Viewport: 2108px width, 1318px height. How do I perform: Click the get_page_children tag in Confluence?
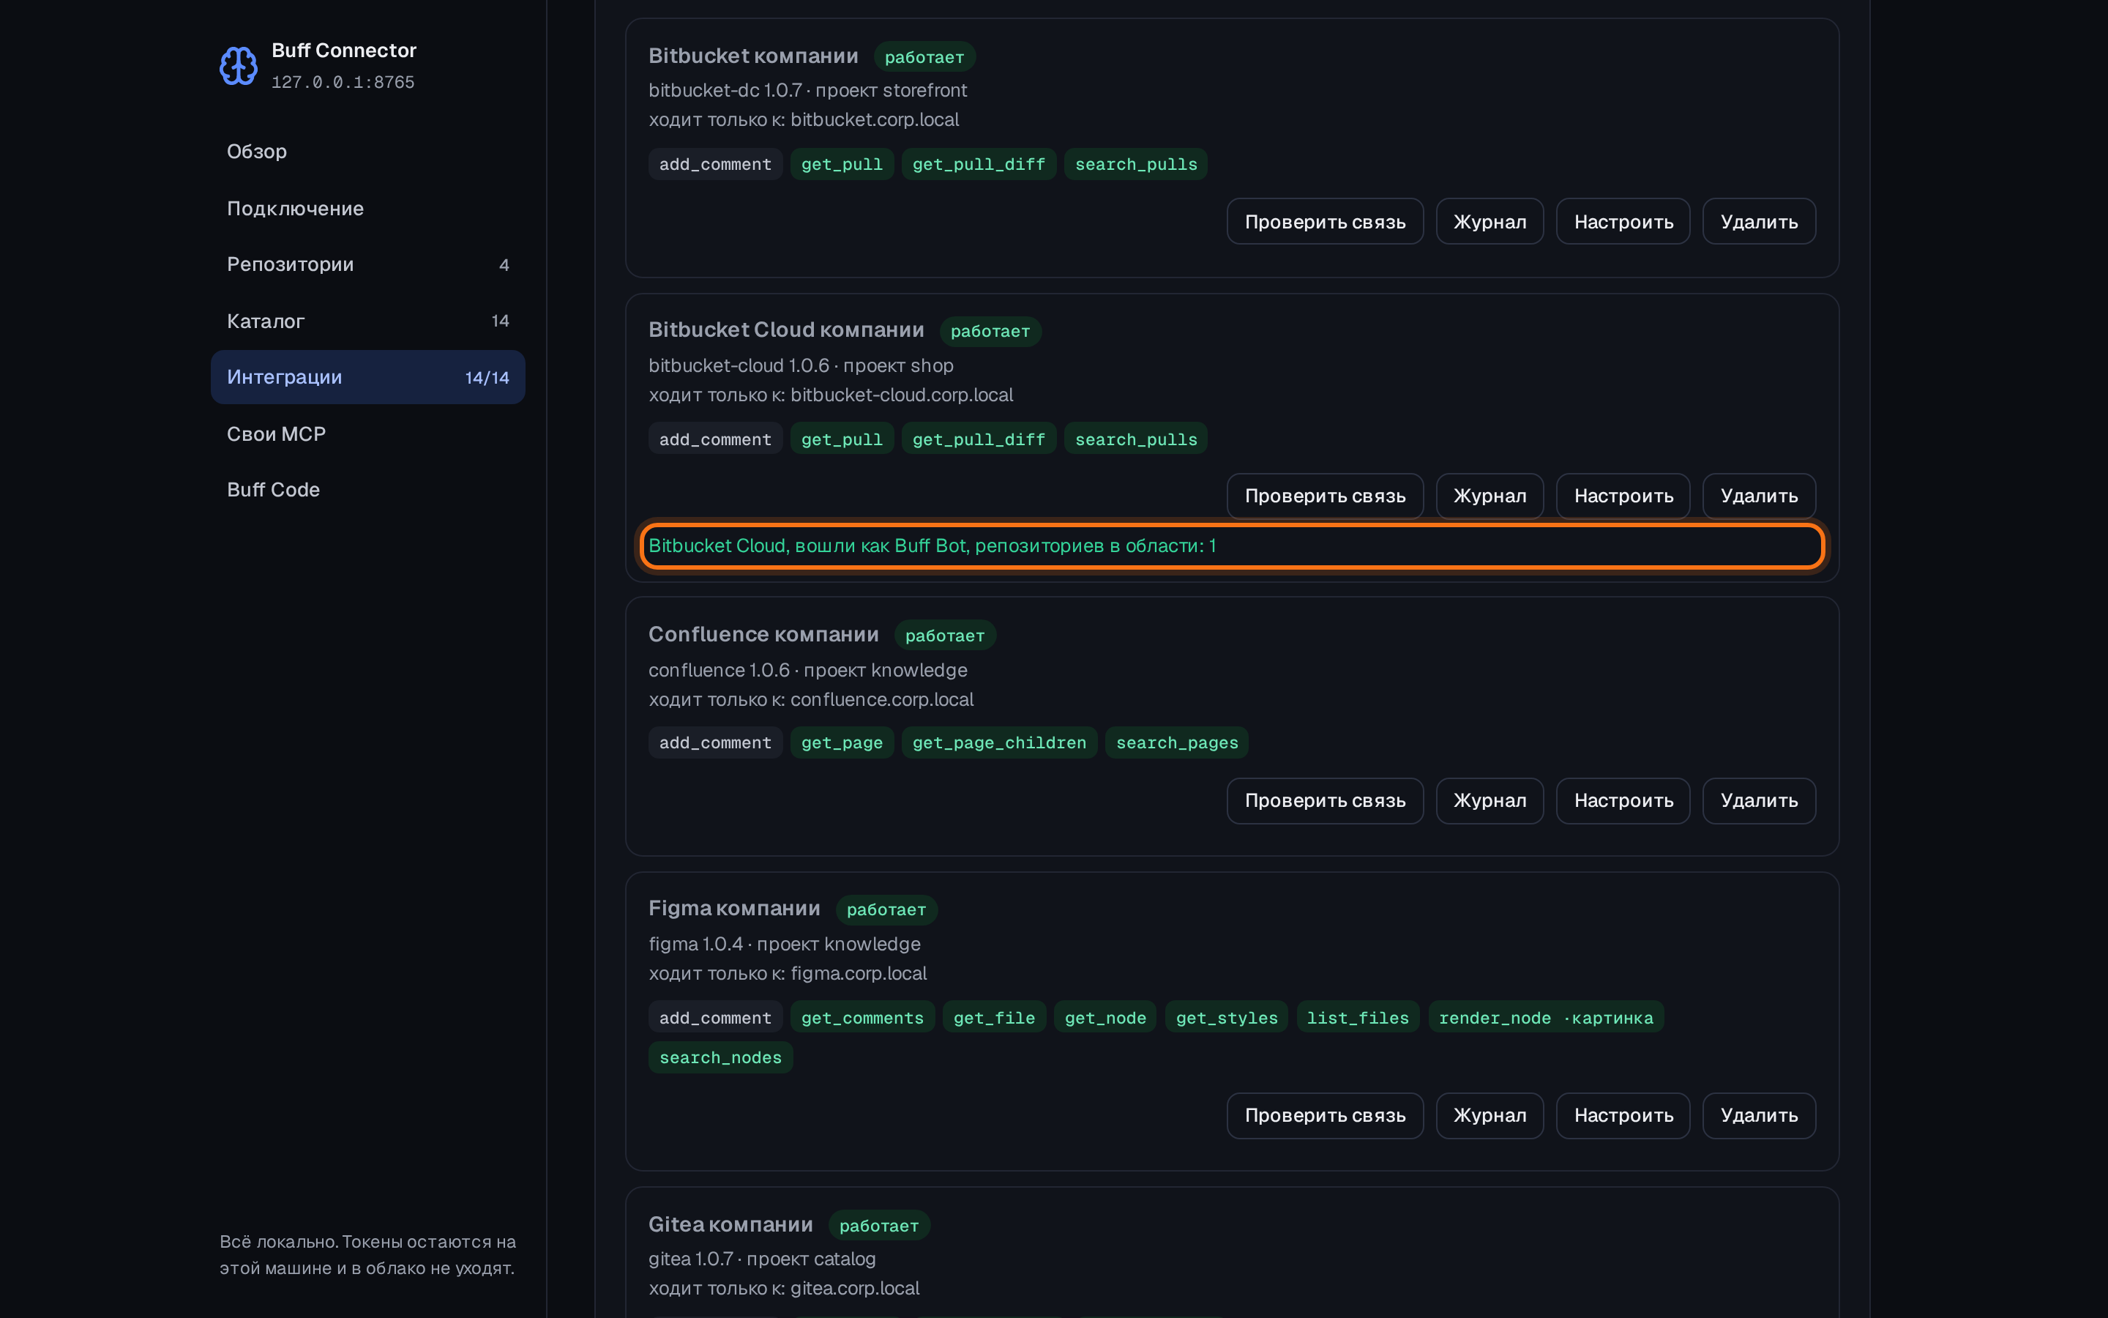click(x=999, y=742)
